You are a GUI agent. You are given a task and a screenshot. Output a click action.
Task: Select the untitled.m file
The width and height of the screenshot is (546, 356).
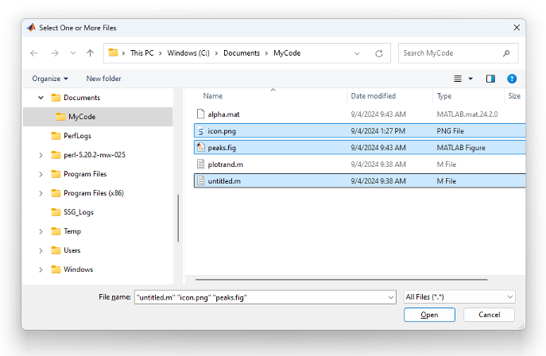(x=359, y=181)
